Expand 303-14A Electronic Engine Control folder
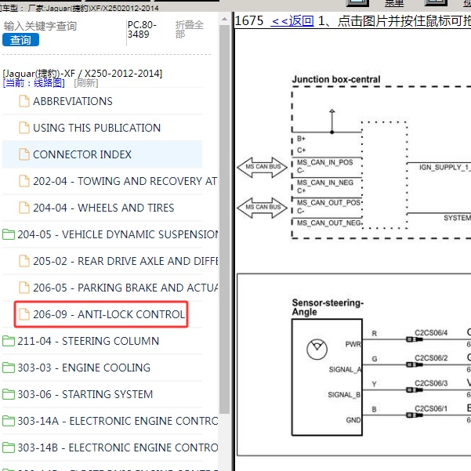This screenshot has height=471, width=471. (9, 421)
